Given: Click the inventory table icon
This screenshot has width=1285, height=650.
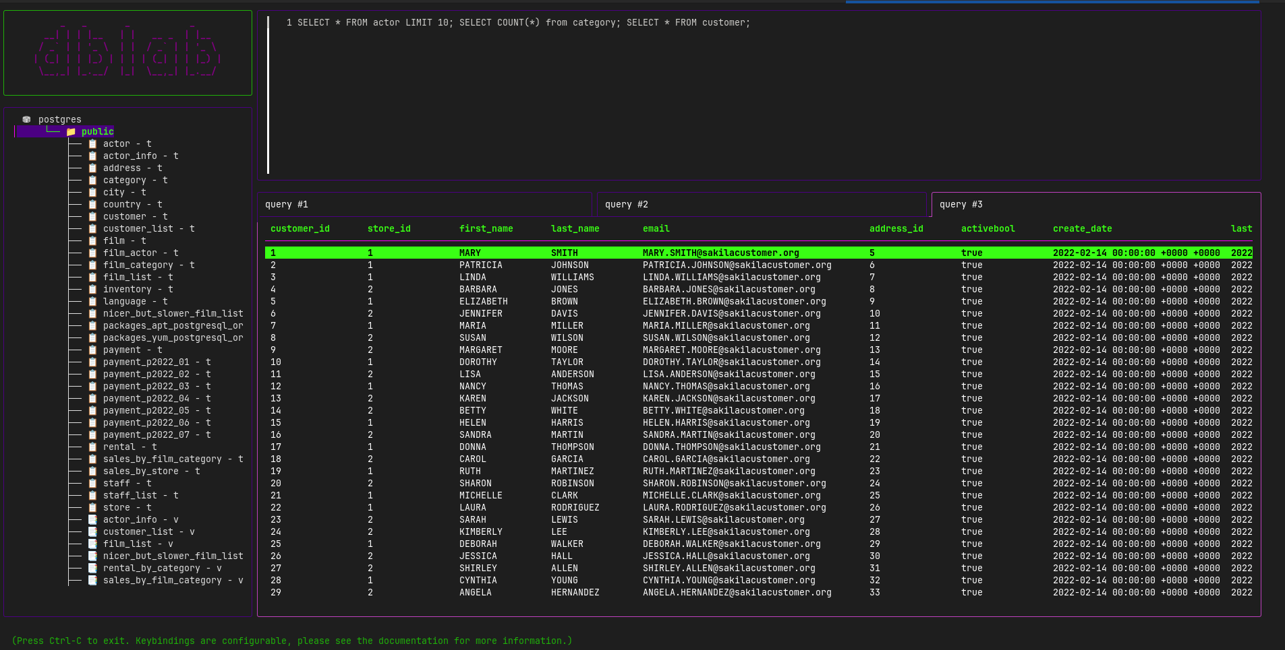Looking at the screenshot, I should [92, 289].
